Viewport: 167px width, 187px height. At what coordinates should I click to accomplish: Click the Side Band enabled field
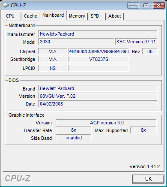[74, 138]
